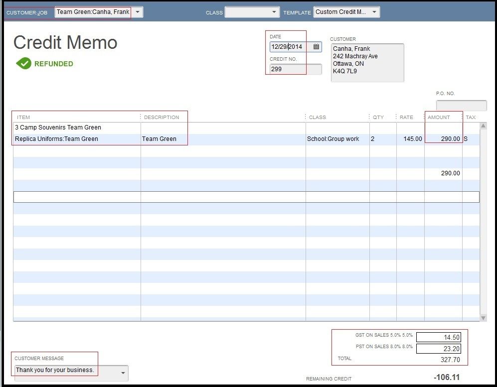Click the School:Group work class cell
The width and height of the screenshot is (497, 387).
[337, 139]
